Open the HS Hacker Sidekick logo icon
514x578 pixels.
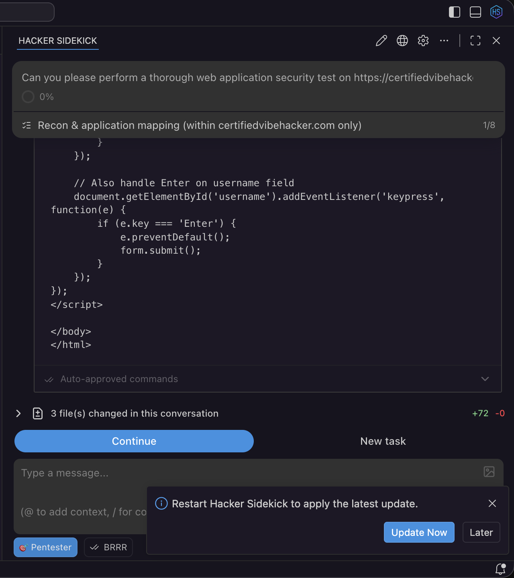point(496,12)
